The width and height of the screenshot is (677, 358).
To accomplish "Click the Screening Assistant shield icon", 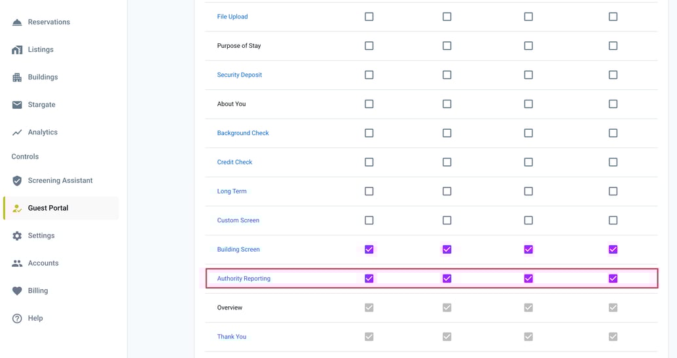I will click(x=17, y=181).
